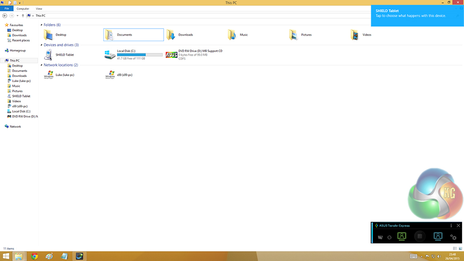The image size is (464, 261).
Task: Select Luke (luke-pc) in navigation tree
Action: pos(19,81)
